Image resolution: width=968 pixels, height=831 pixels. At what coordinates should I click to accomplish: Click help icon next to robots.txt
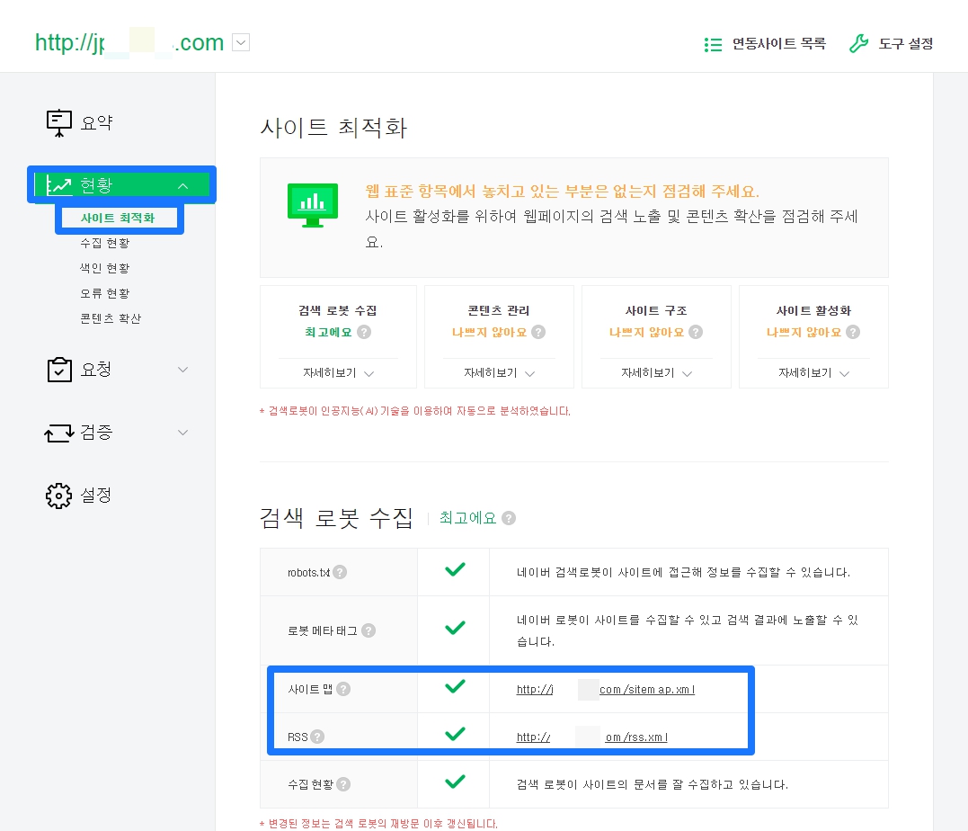[x=340, y=572]
